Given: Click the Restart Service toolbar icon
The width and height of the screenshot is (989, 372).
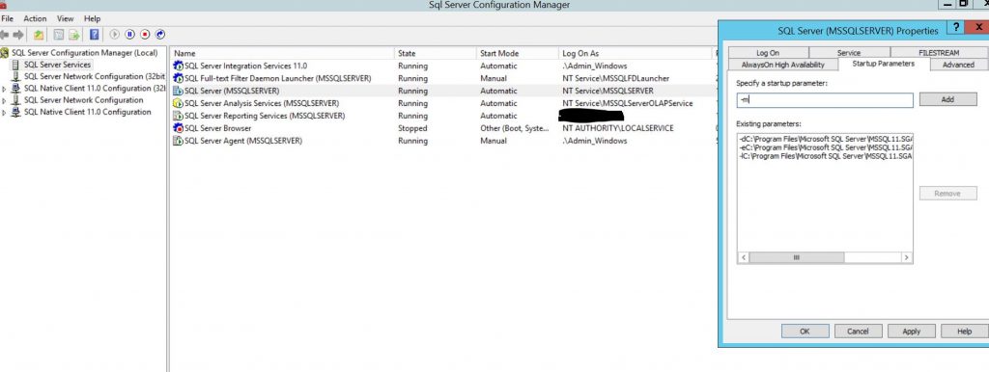Looking at the screenshot, I should [160, 35].
